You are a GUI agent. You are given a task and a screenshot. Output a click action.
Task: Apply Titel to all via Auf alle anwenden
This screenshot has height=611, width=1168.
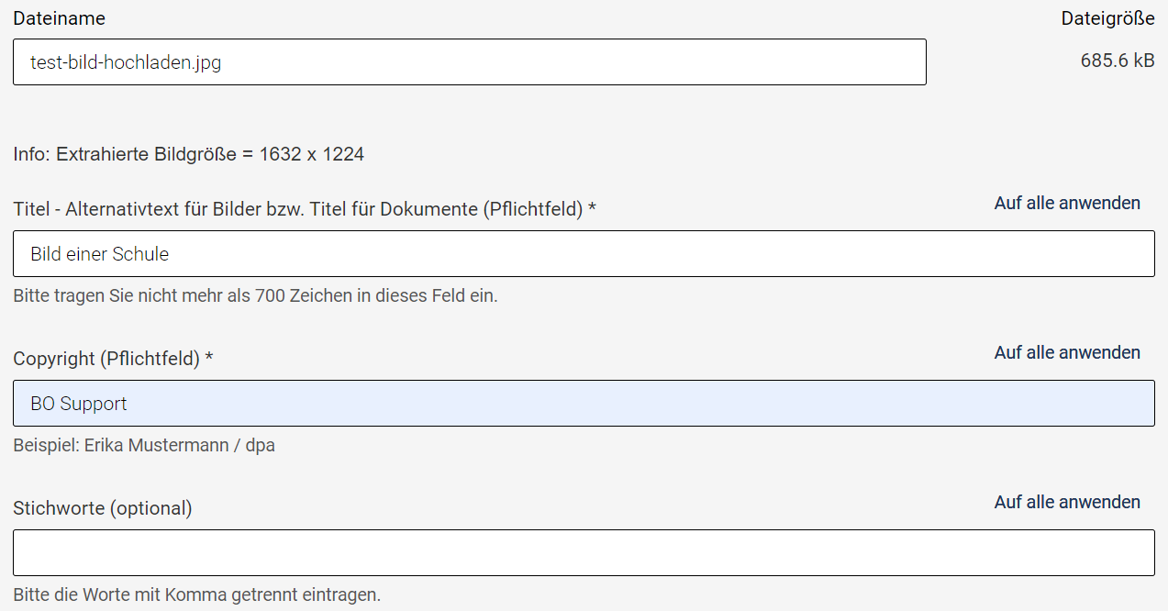click(1066, 203)
